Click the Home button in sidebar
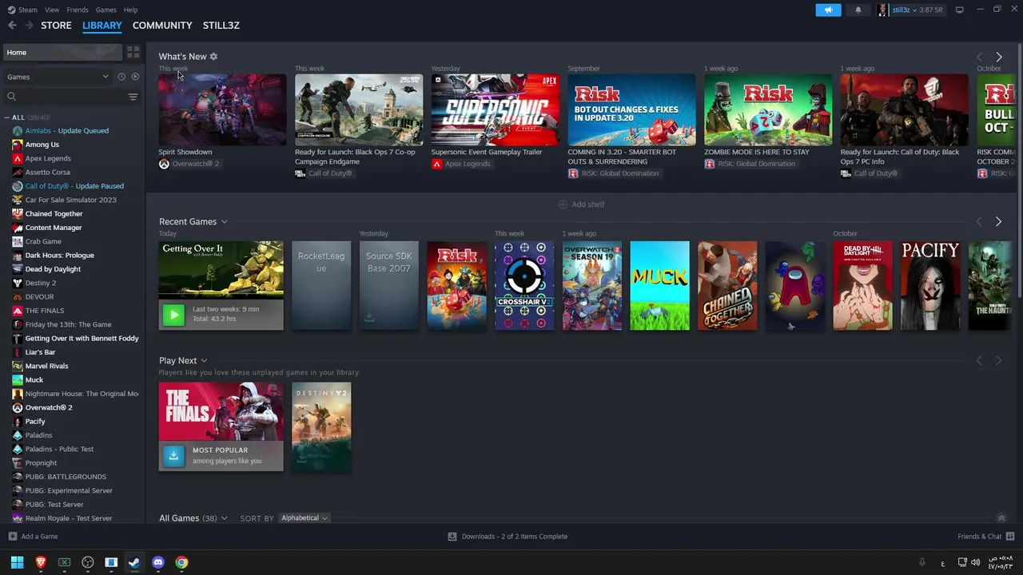Image resolution: width=1023 pixels, height=575 pixels. 62,52
